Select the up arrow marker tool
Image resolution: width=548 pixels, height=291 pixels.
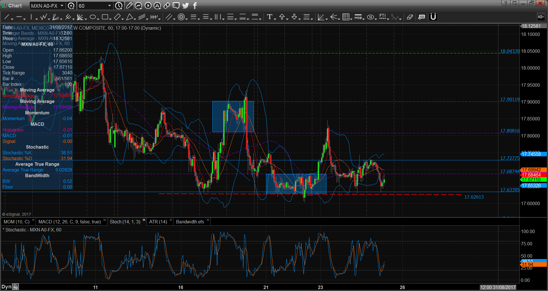click(282, 17)
